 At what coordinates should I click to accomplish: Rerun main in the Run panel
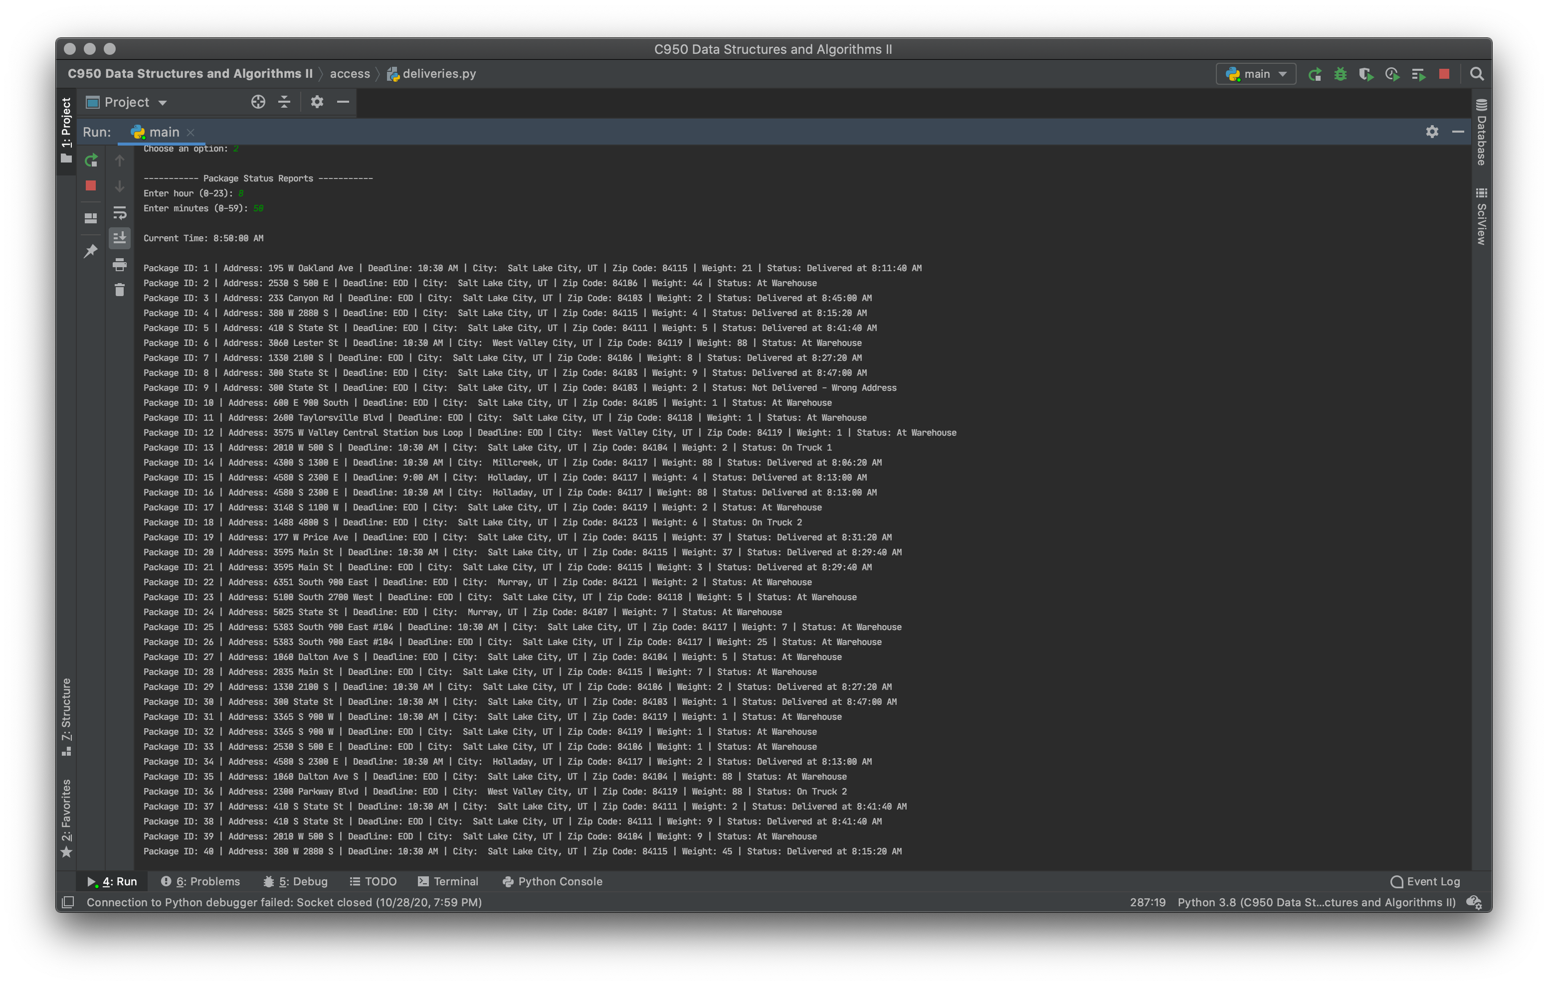click(x=91, y=160)
